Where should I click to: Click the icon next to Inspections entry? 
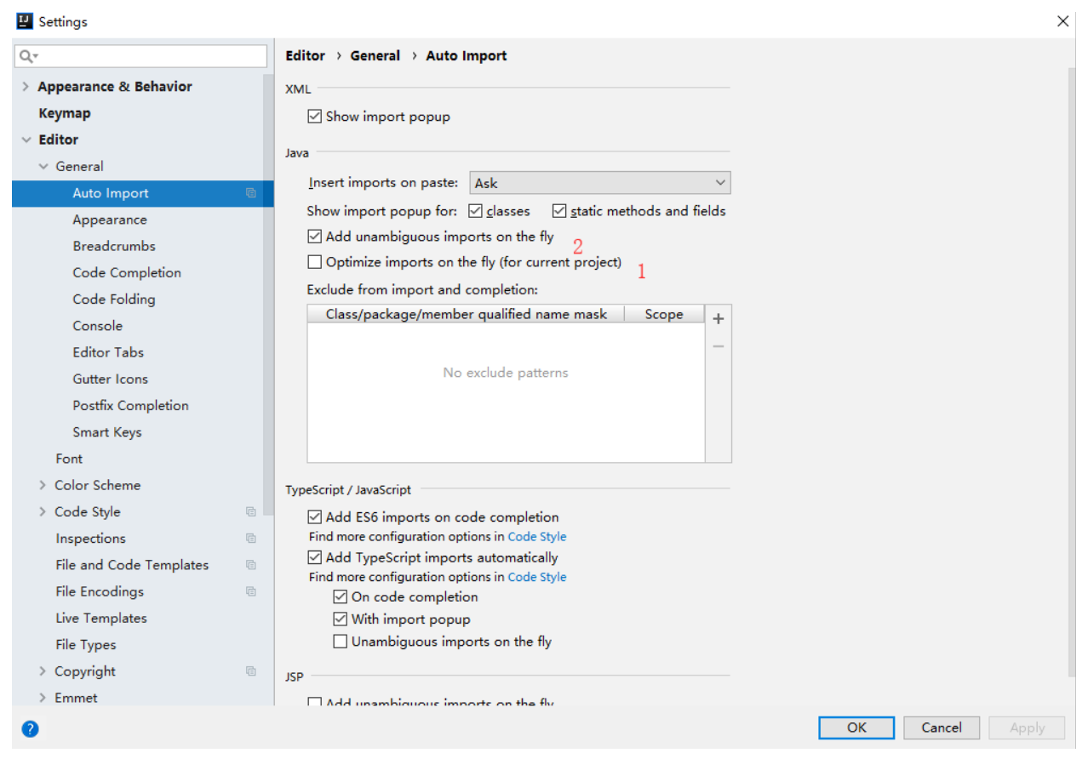(250, 538)
